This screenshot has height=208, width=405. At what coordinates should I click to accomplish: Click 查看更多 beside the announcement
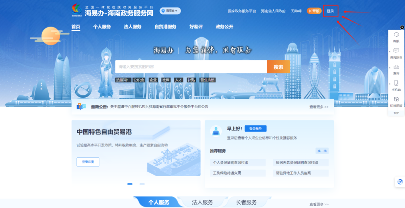pos(319,107)
